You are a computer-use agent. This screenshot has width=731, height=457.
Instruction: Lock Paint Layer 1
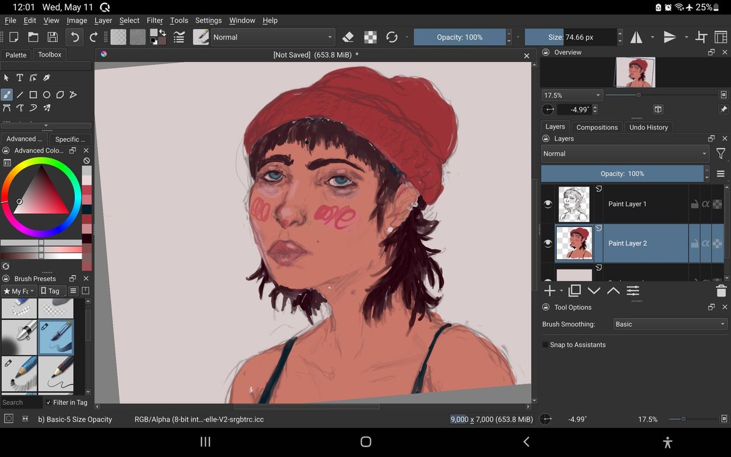(x=694, y=204)
